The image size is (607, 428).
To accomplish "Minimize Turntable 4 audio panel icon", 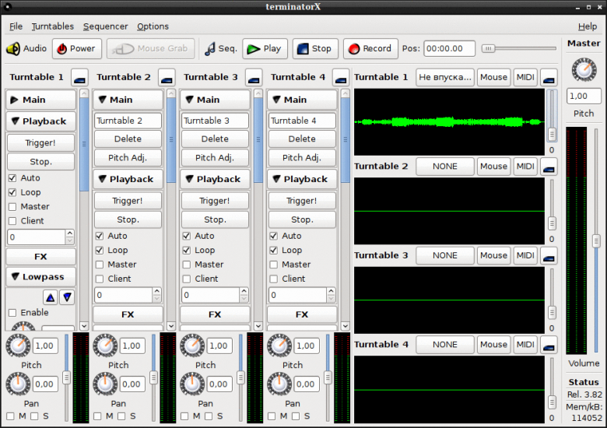I will 549,345.
